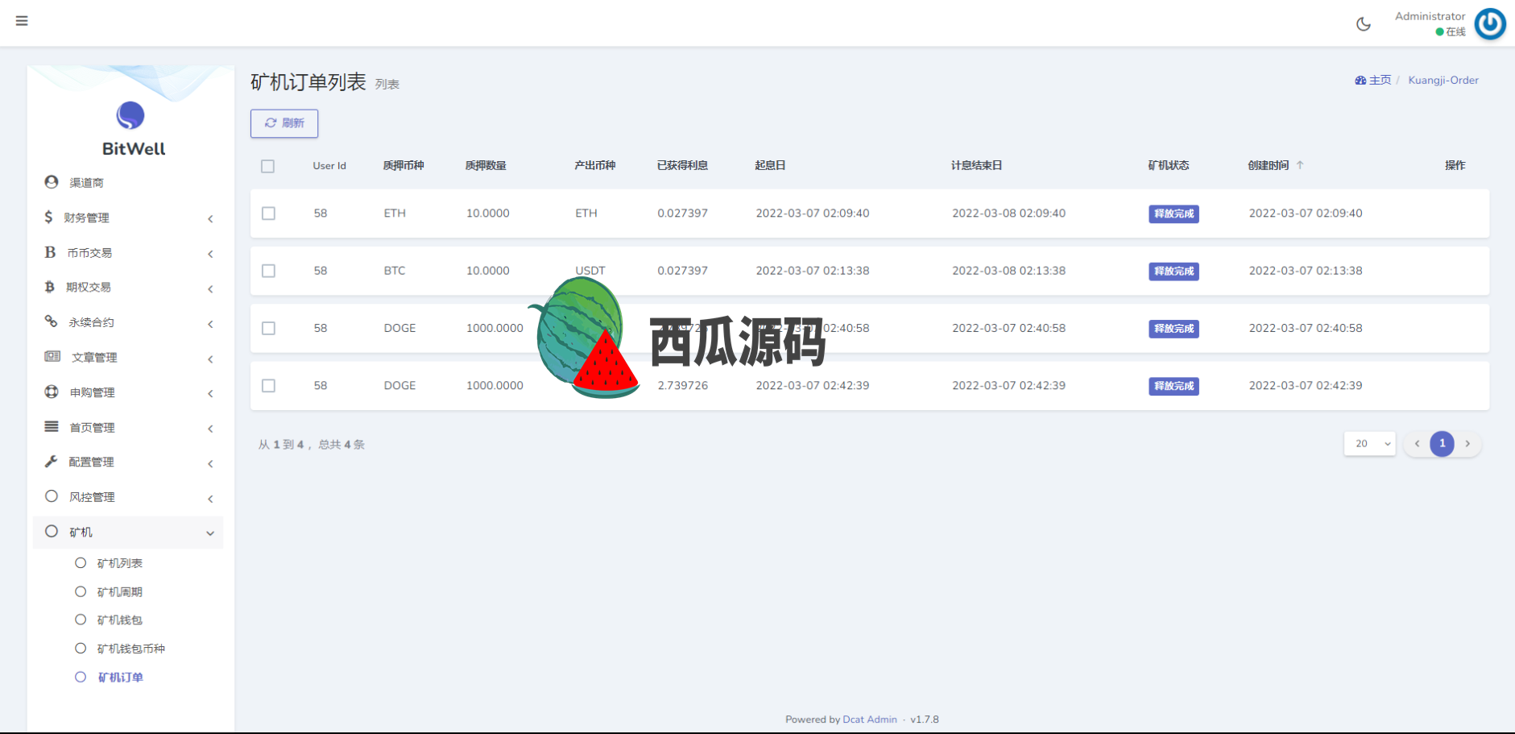The width and height of the screenshot is (1515, 734).
Task: Click the list icon for 首页管理
Action: click(x=52, y=426)
